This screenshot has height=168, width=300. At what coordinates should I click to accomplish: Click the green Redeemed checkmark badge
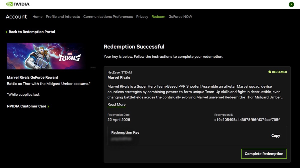[x=270, y=72]
